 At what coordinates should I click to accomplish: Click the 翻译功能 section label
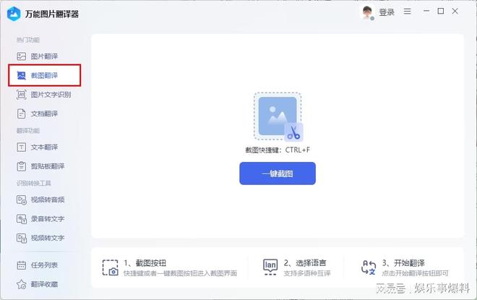click(28, 131)
